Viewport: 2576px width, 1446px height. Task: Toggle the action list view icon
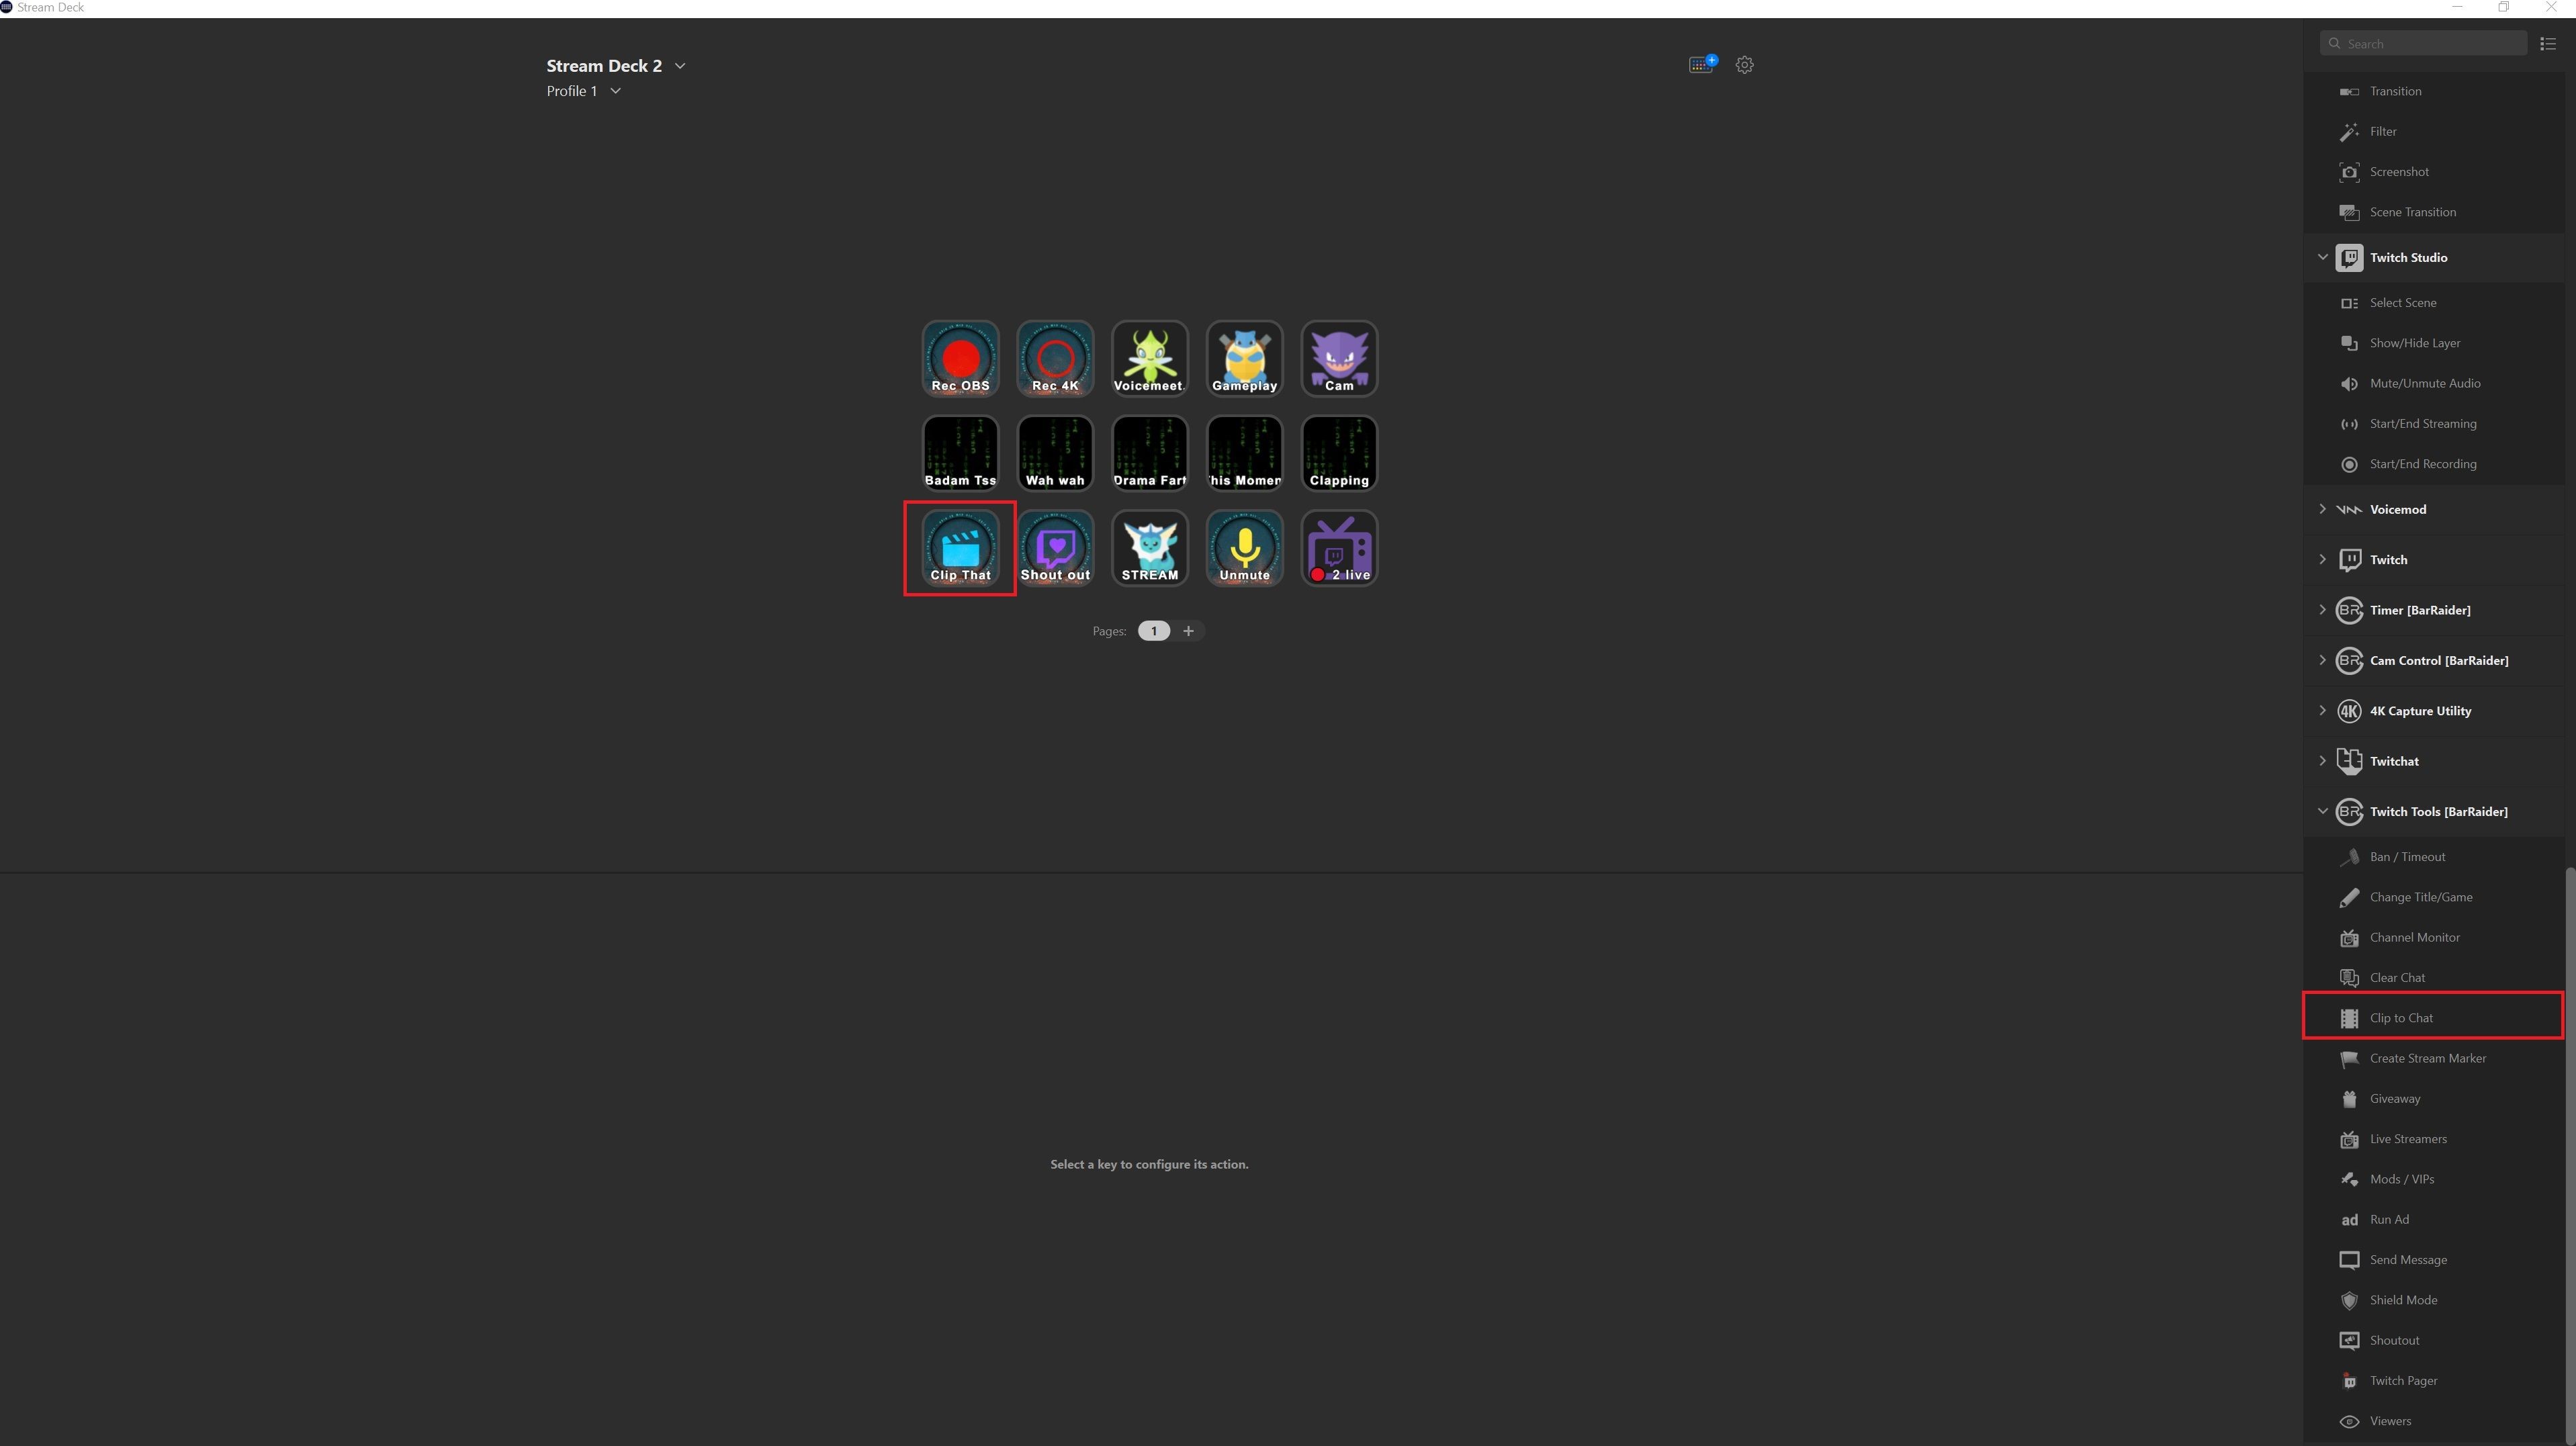(x=2548, y=43)
